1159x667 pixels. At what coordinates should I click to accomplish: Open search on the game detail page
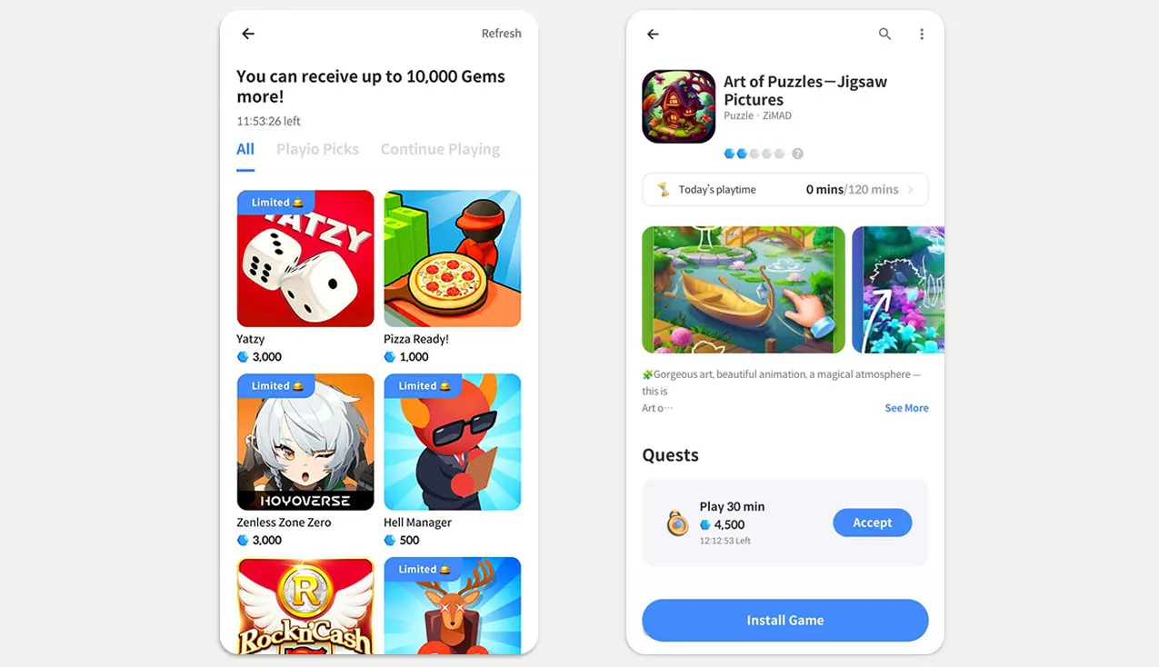(x=884, y=34)
